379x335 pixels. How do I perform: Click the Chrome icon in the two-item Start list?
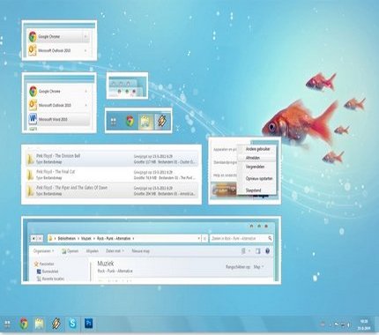(x=33, y=37)
